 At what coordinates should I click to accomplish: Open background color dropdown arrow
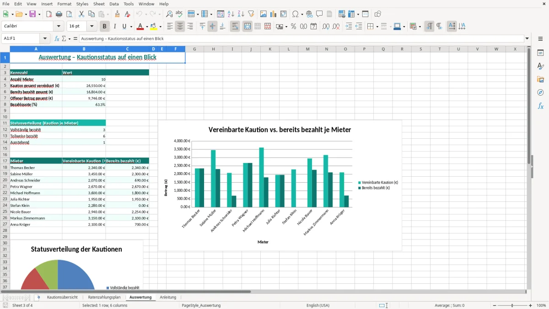[160, 27]
